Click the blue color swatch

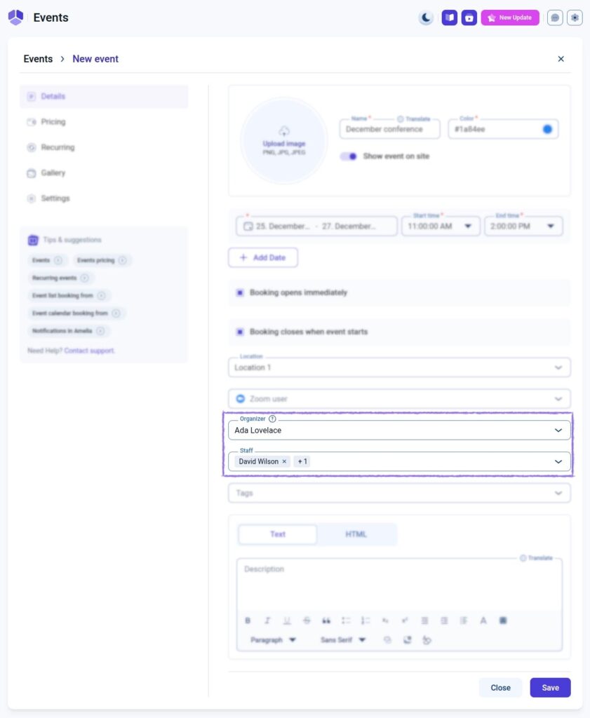(547, 129)
